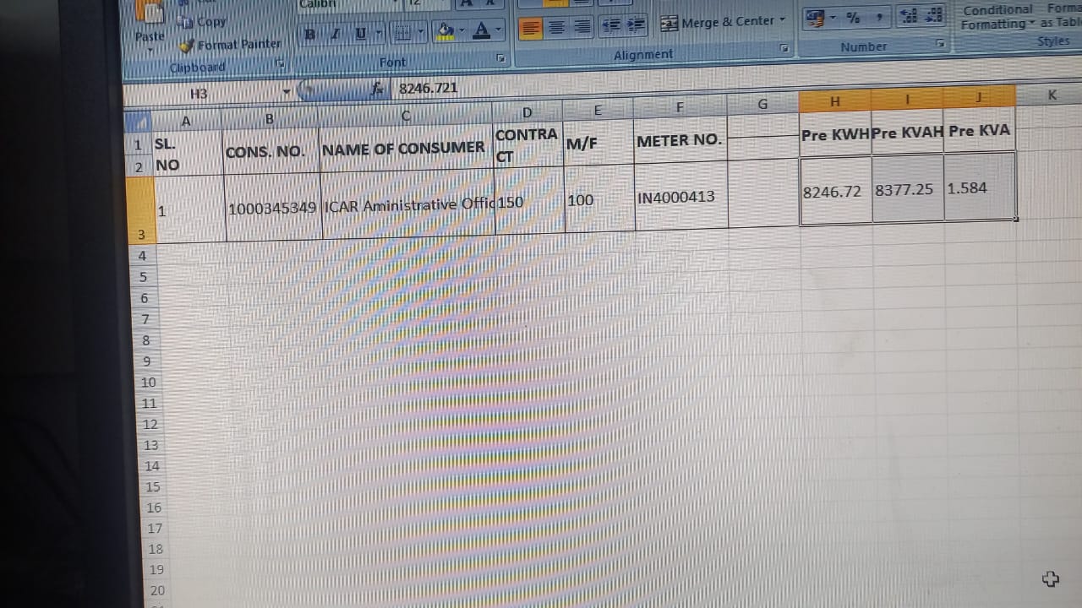The image size is (1082, 608).
Task: Center the text horizontally
Action: [557, 27]
